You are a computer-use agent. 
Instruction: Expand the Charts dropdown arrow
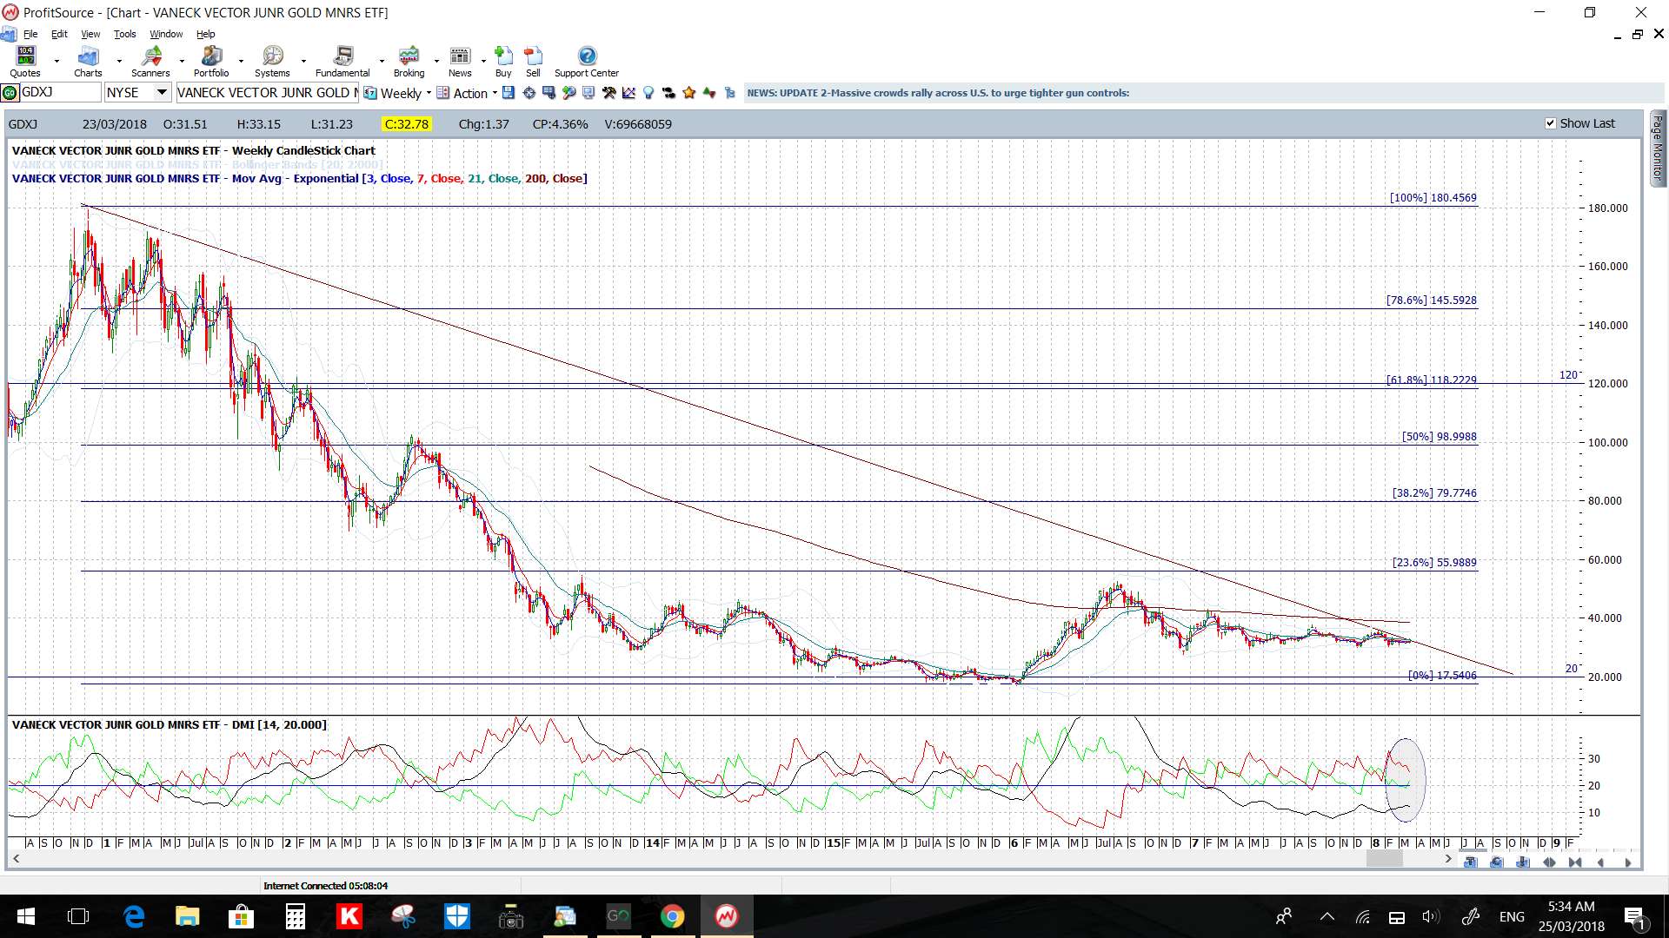pos(119,62)
